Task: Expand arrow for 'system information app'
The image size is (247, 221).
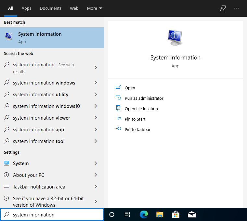Action: point(96,129)
